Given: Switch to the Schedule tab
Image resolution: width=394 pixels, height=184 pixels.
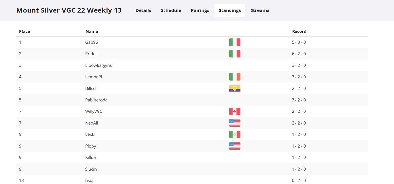Looking at the screenshot, I should tap(171, 10).
